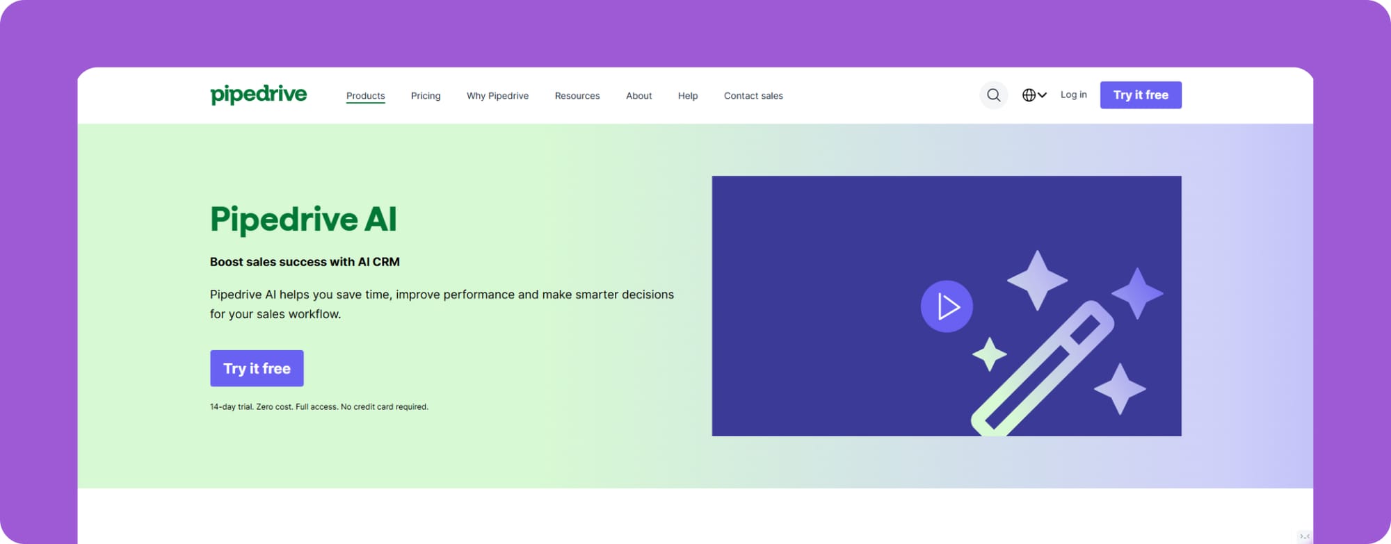Screen dimensions: 1391x544
Task: Play the Pipedrive AI video
Action: [x=947, y=306]
